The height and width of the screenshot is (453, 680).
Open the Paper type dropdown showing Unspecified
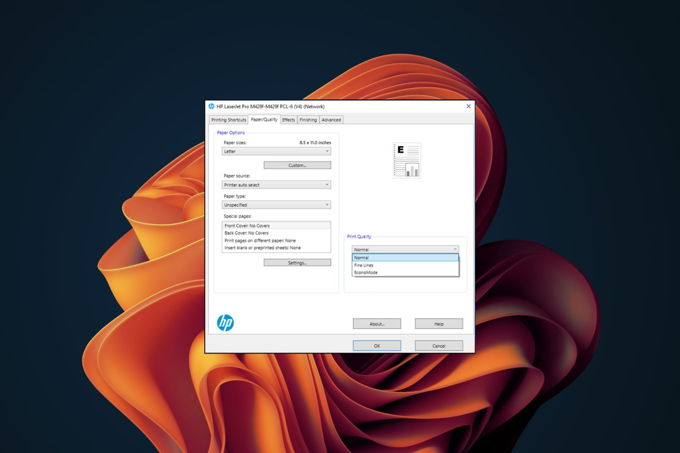click(x=276, y=205)
